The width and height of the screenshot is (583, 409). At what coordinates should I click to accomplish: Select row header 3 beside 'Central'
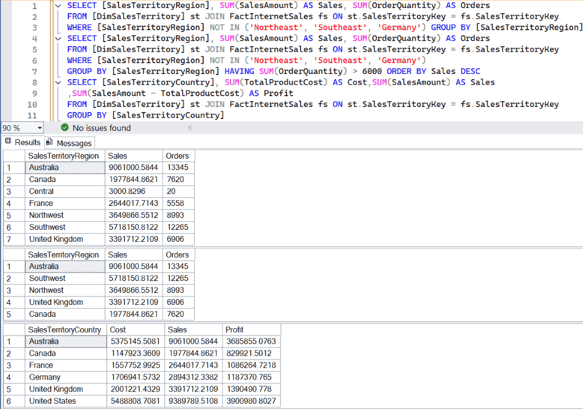point(14,191)
